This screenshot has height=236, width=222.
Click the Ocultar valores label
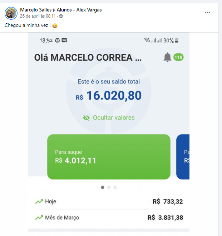(114, 118)
